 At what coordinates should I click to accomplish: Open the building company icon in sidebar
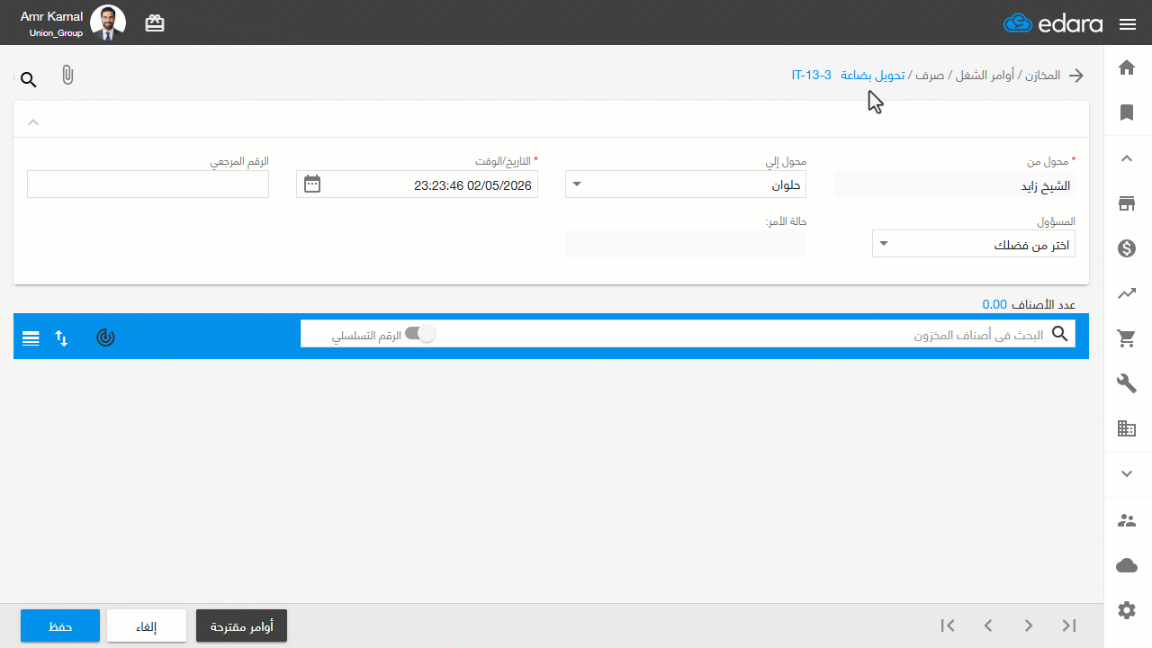[x=1127, y=428]
